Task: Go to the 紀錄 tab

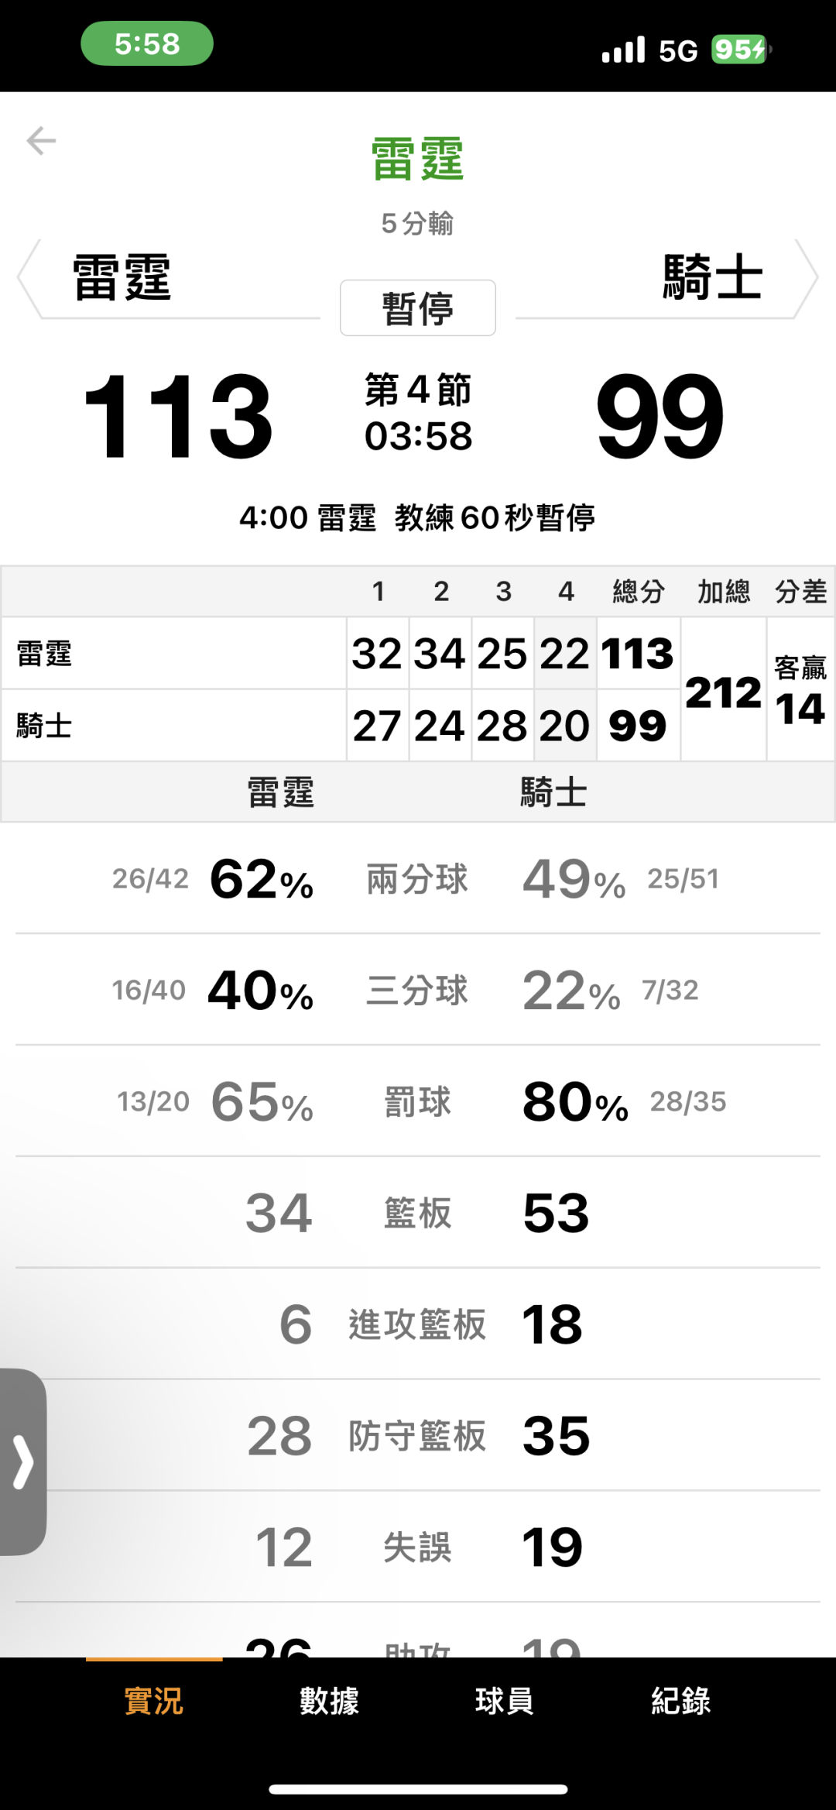Action: click(680, 1702)
